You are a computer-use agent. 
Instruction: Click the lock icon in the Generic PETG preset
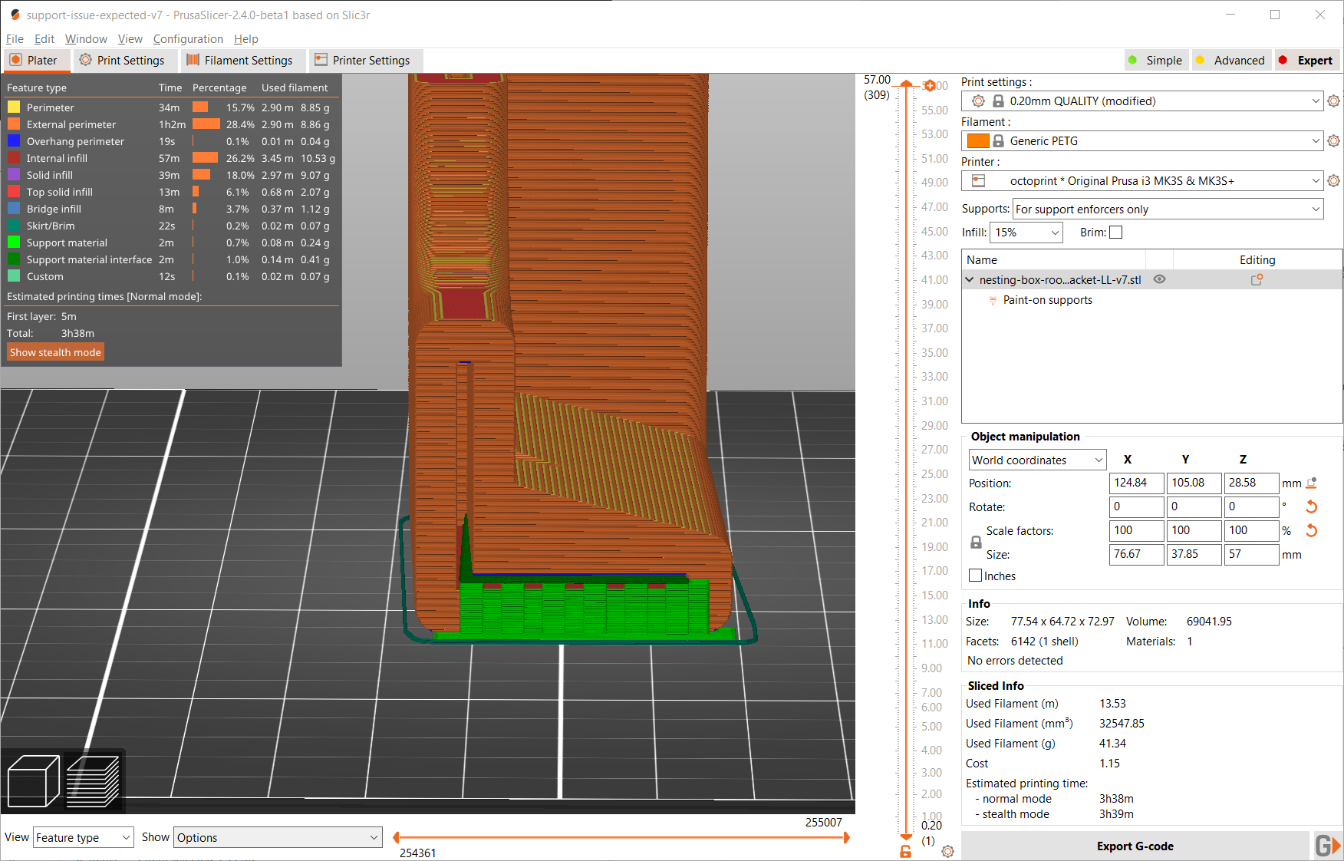998,140
